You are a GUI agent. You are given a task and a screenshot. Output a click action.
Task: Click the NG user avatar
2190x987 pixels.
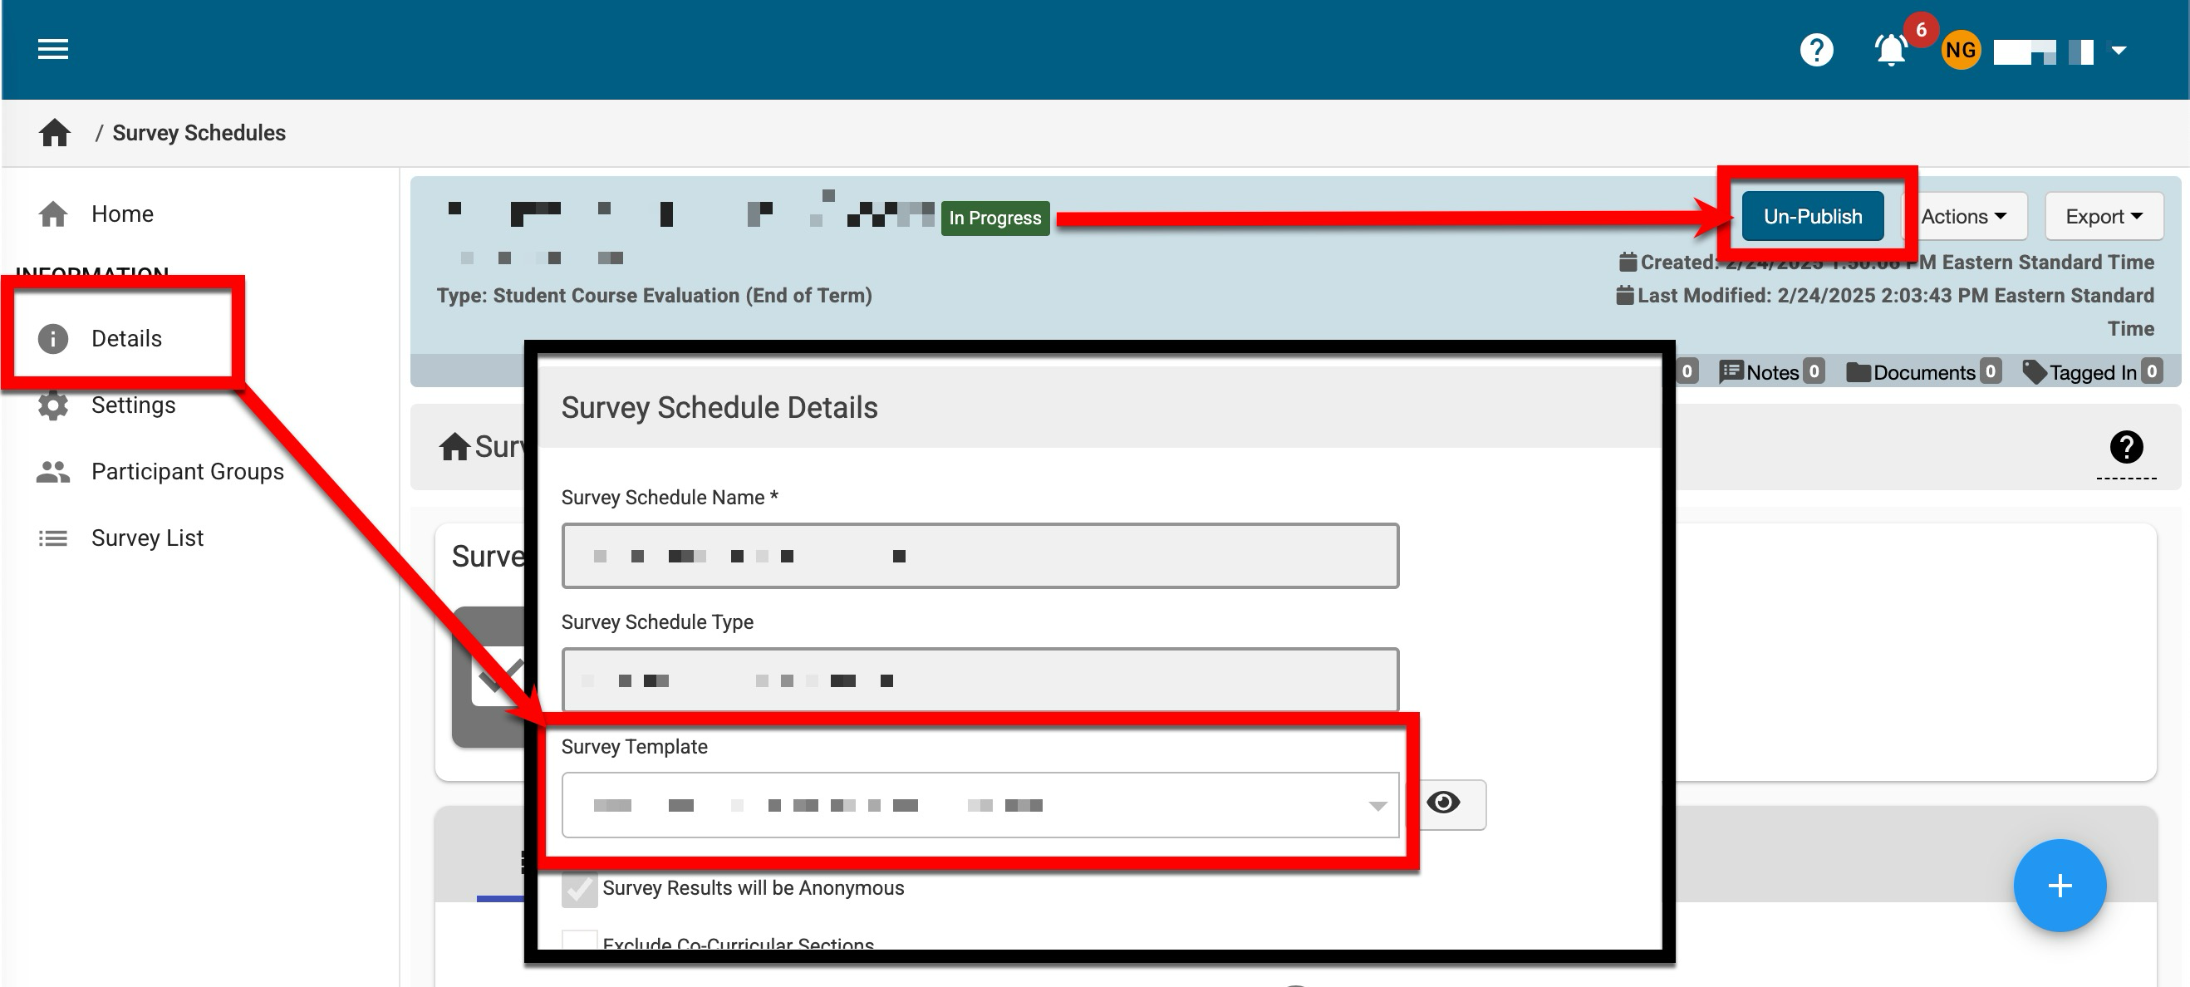click(x=1960, y=50)
